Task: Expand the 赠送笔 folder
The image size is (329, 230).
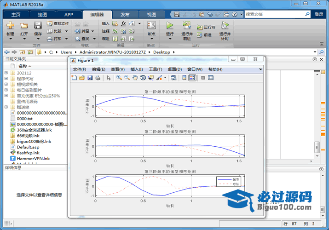Action: point(6,107)
